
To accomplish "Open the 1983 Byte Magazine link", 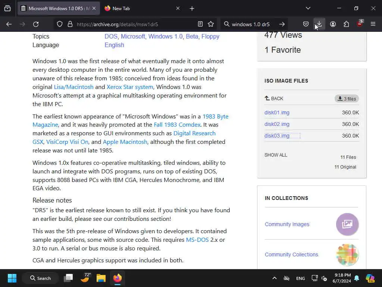I will 216,117.
